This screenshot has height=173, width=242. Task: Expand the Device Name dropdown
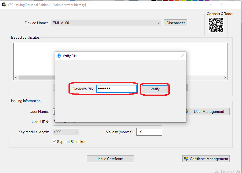click(158, 23)
